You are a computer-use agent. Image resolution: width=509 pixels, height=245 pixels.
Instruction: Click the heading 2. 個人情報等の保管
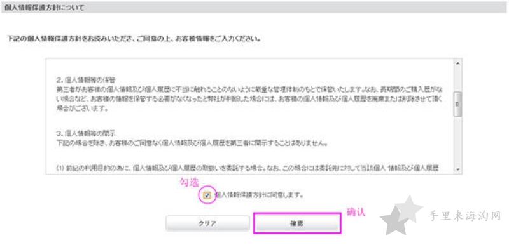[x=85, y=79]
